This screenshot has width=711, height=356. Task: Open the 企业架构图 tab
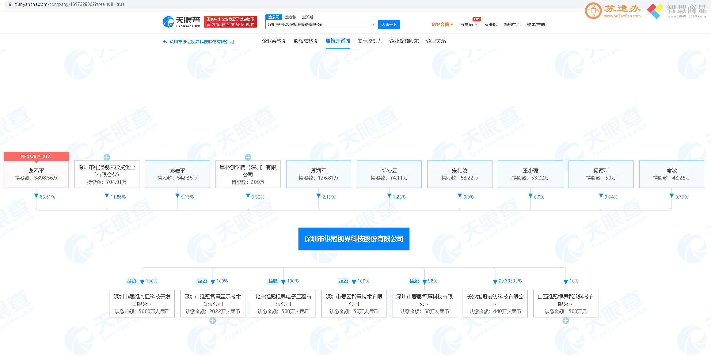274,41
